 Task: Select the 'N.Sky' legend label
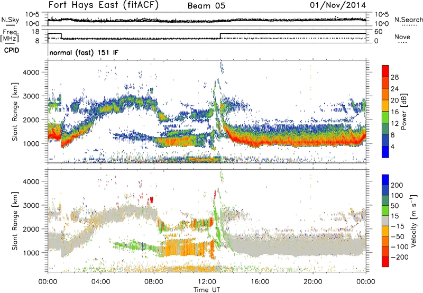(x=10, y=20)
